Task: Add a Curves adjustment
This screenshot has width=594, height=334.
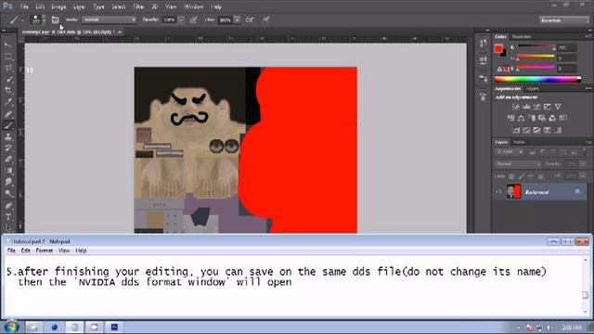Action: [x=536, y=107]
